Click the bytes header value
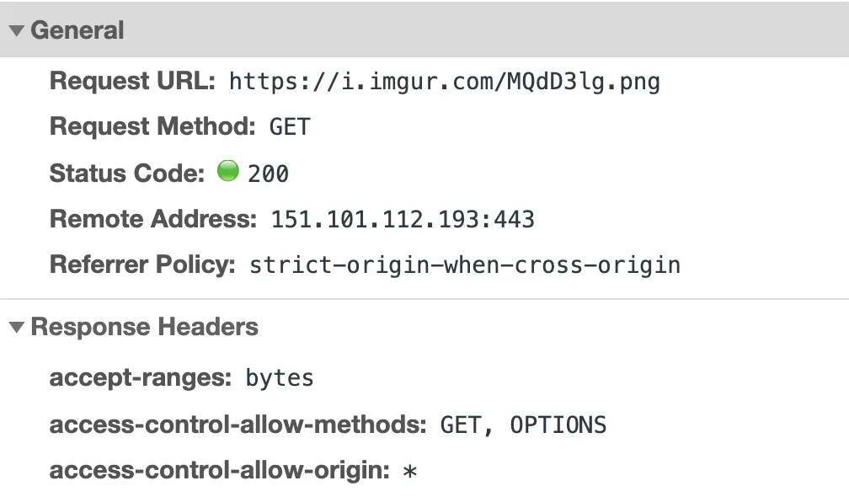849x502 pixels. [280, 378]
